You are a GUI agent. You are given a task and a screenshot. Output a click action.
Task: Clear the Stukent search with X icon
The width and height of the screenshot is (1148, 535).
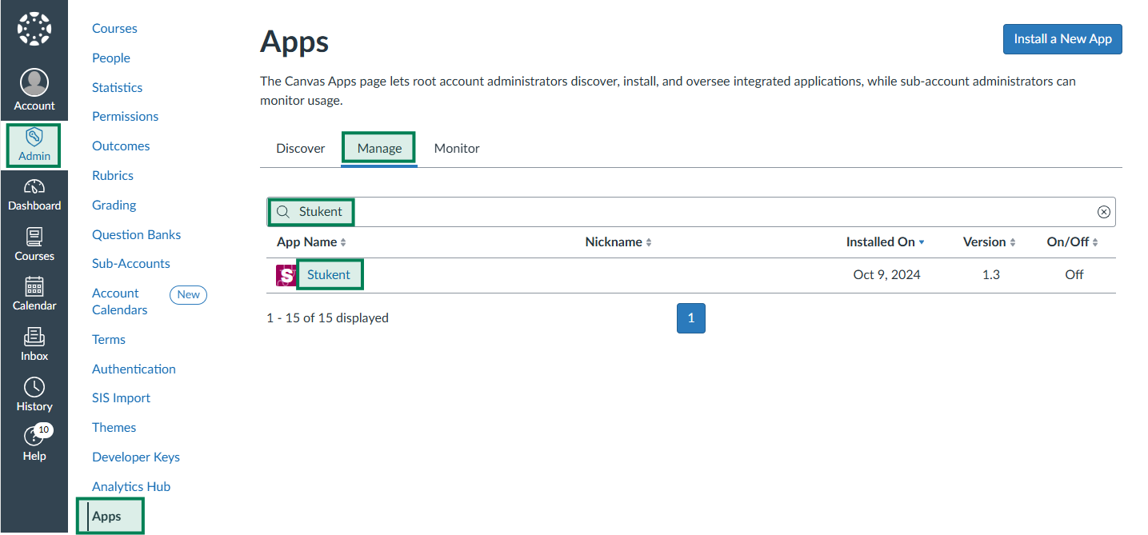tap(1103, 212)
